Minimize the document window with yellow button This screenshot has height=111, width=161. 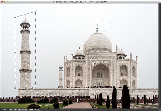(5, 2)
